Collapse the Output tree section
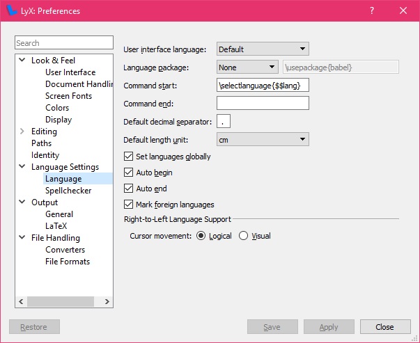The height and width of the screenshot is (343, 420). point(22,202)
